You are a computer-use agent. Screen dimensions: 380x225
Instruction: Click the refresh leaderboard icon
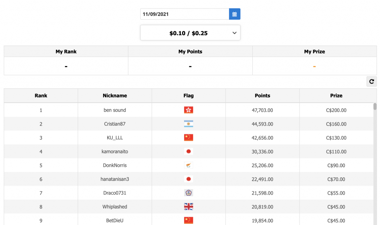coord(371,82)
